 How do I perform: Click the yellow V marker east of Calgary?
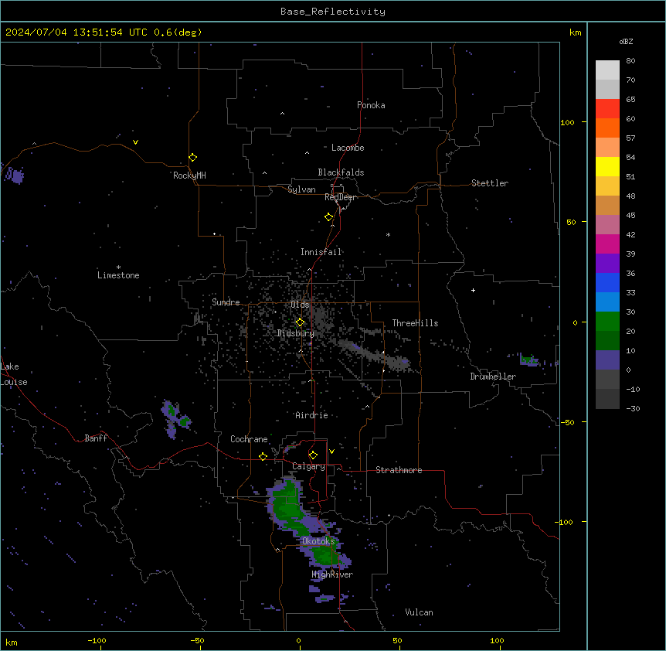click(x=331, y=452)
